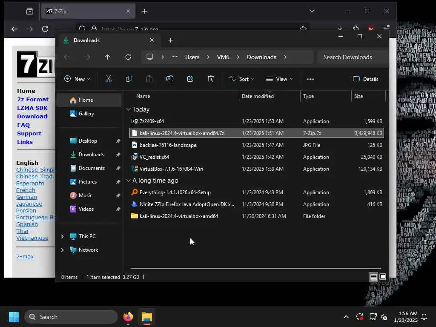436x327 pixels.
Task: Open Pictures in navigation pane
Action: tap(89, 182)
